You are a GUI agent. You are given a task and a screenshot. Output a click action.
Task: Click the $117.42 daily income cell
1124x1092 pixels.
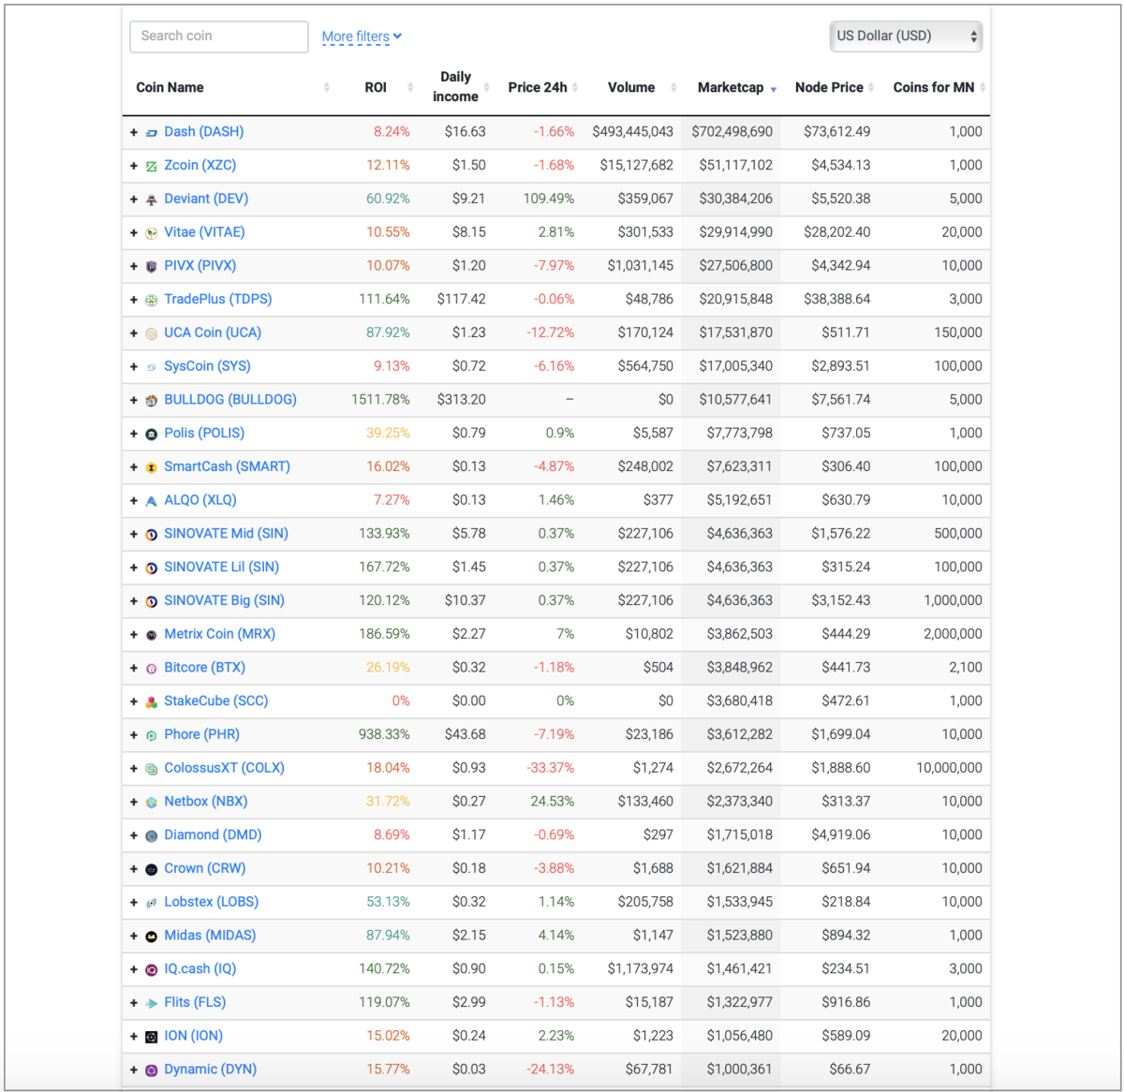click(x=461, y=300)
